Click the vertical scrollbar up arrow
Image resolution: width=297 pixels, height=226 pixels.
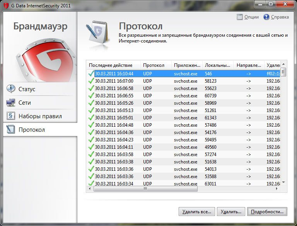pyautogui.click(x=283, y=64)
